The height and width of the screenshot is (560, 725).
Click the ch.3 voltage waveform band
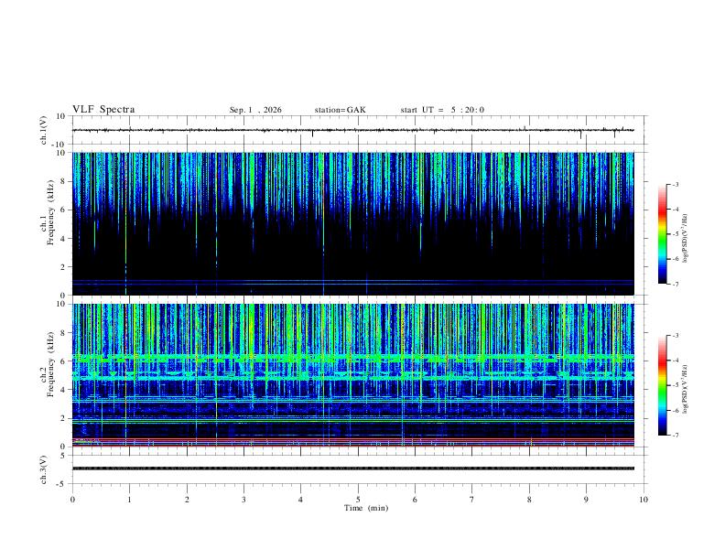click(x=352, y=468)
